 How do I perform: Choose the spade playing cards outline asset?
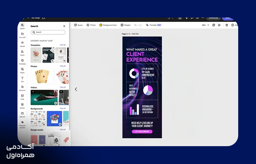(54, 139)
